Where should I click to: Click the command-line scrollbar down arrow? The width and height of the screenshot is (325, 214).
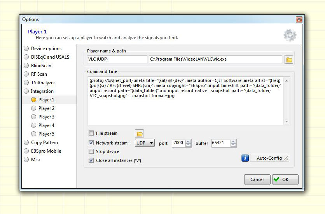click(287, 122)
